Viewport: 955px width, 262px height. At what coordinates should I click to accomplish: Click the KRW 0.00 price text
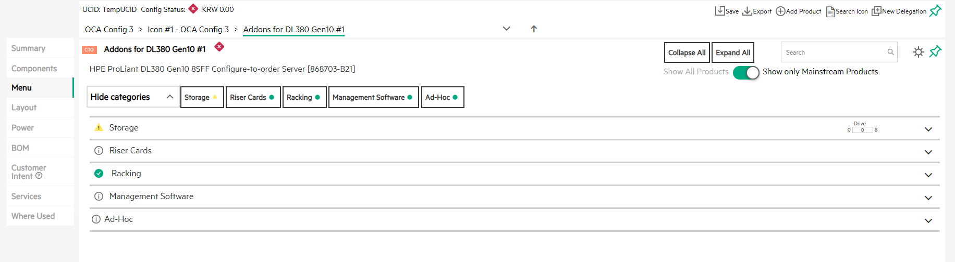click(x=218, y=9)
